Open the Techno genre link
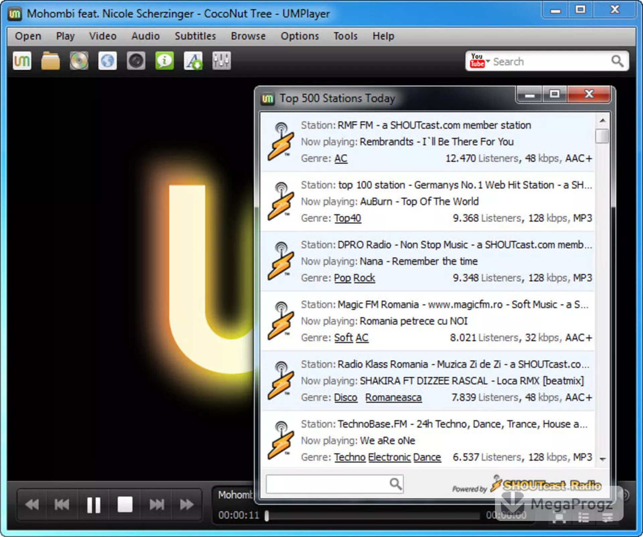The image size is (643, 537). coord(350,457)
